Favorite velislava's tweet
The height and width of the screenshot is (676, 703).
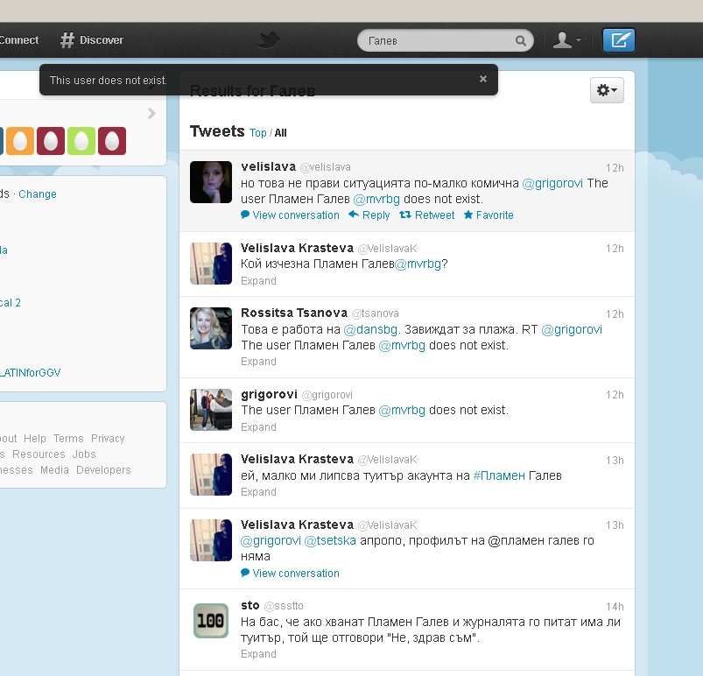pyautogui.click(x=489, y=215)
